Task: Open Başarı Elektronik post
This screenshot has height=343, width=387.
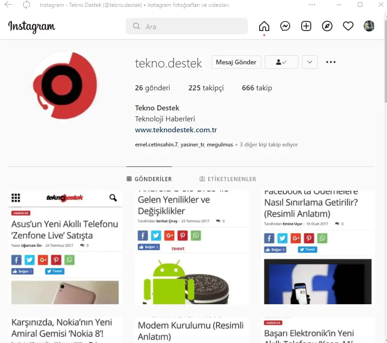Action: click(x=318, y=330)
